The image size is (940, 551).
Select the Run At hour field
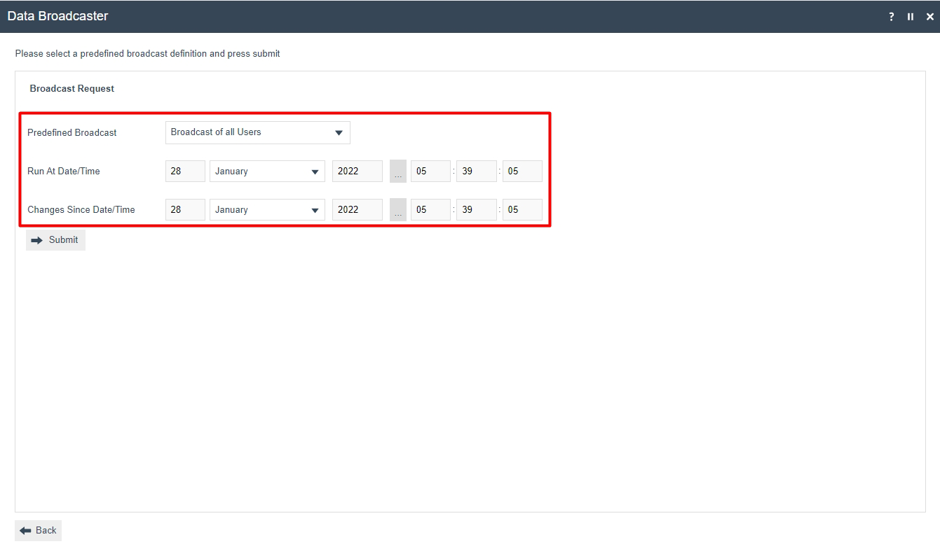(x=430, y=172)
